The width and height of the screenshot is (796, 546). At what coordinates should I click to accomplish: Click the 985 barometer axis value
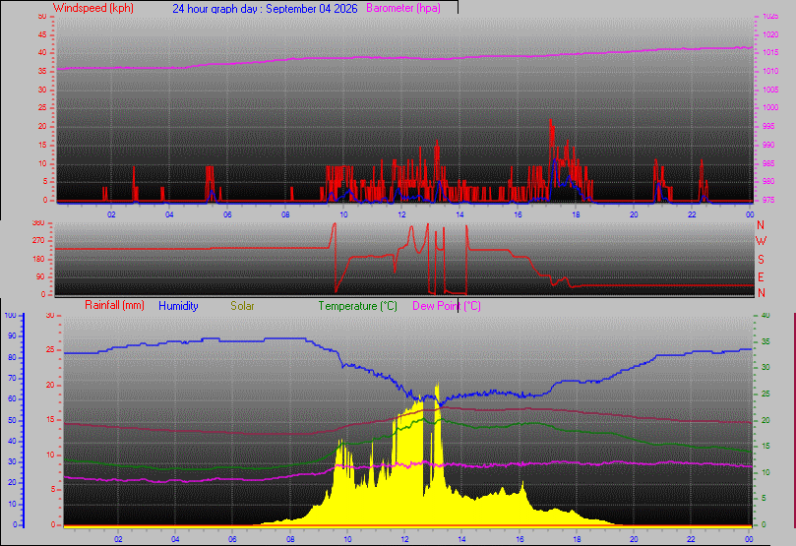[768, 163]
